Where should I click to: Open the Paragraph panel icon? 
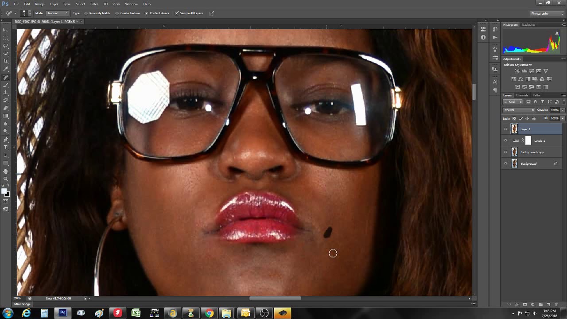tap(495, 90)
